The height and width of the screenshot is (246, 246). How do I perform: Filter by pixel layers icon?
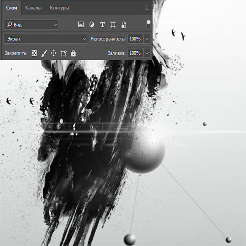[x=81, y=25]
